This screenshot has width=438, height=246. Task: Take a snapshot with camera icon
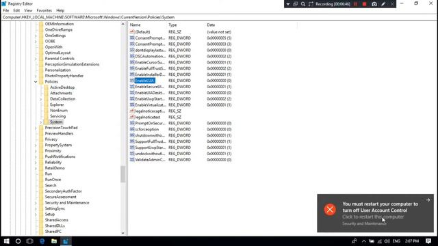point(374,4)
